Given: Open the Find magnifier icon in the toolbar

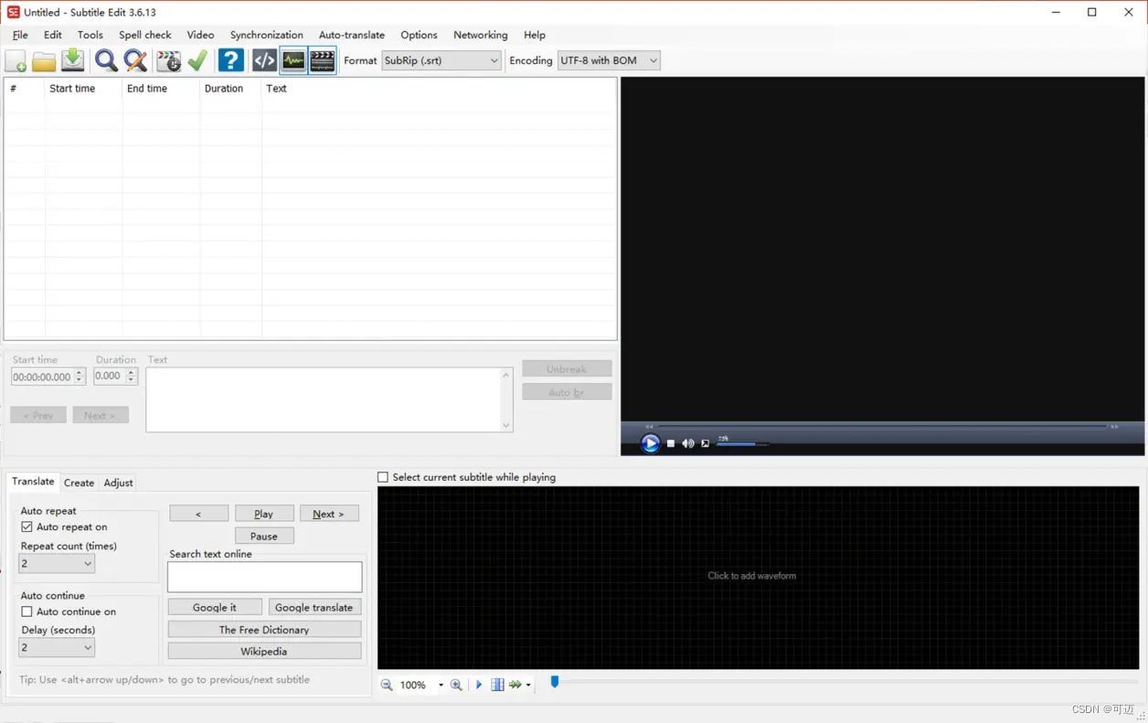Looking at the screenshot, I should point(106,61).
